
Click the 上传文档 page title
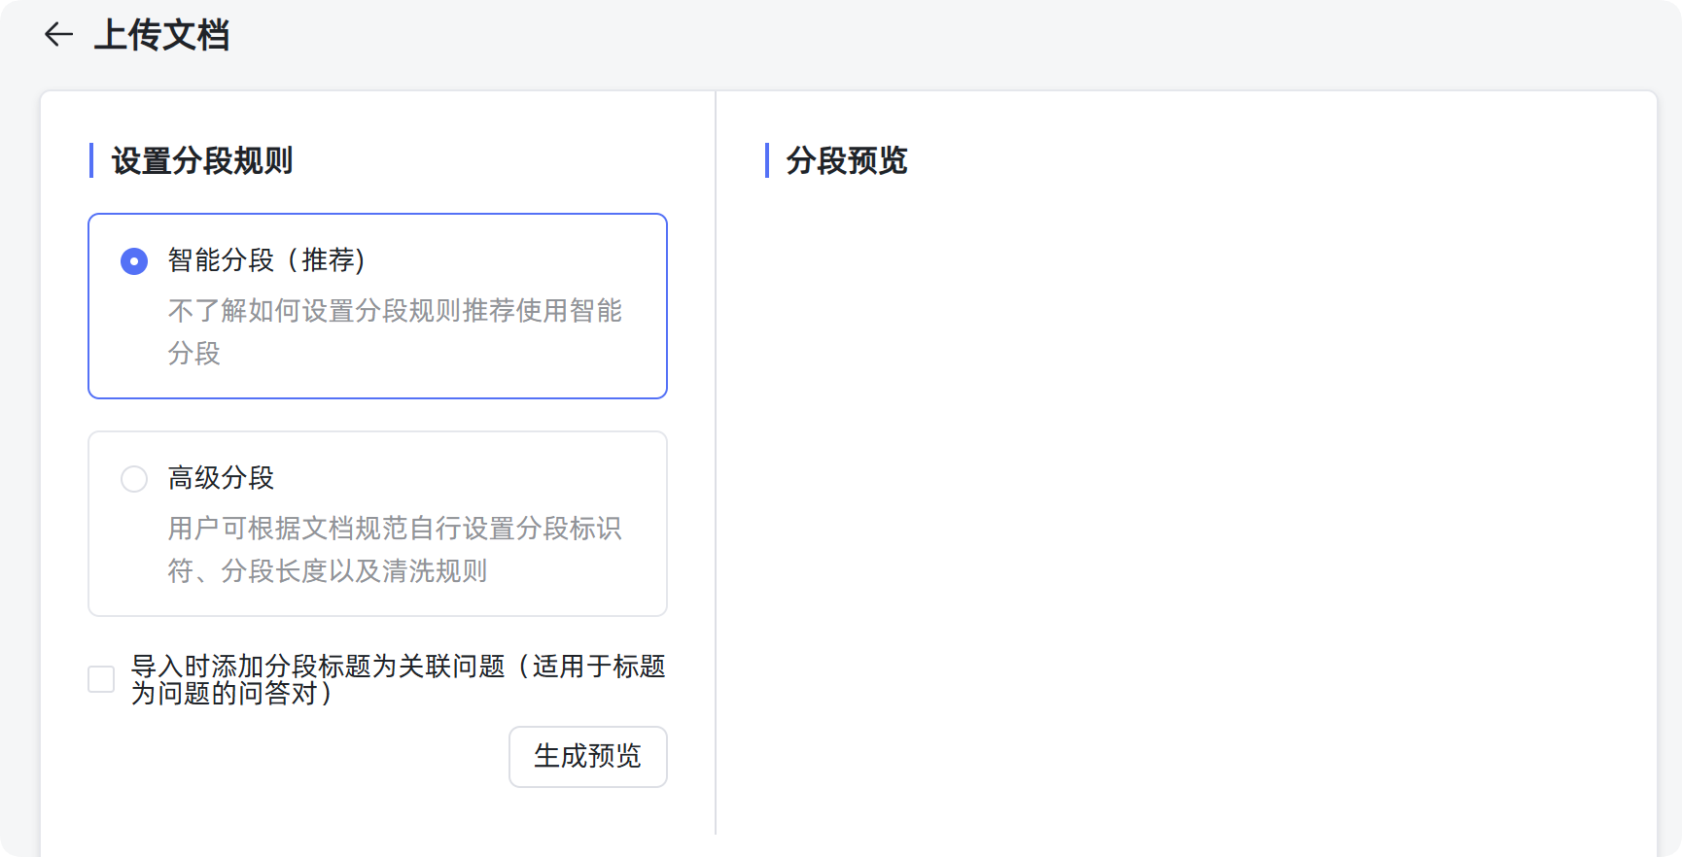[161, 35]
